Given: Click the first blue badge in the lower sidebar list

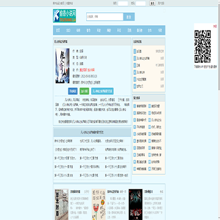Looking at the screenshot, I should [134, 106].
